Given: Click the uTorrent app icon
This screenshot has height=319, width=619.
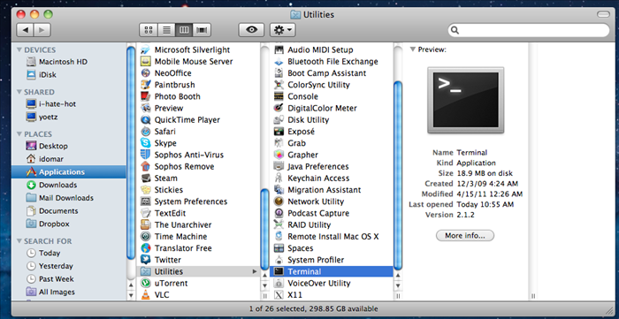Looking at the screenshot, I should tap(146, 283).
